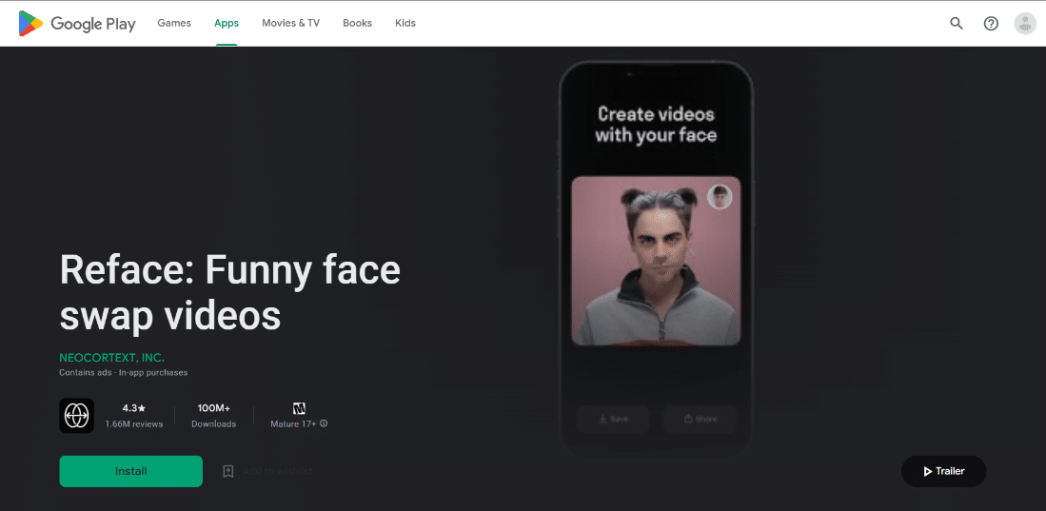Open the Kids tab

point(405,23)
